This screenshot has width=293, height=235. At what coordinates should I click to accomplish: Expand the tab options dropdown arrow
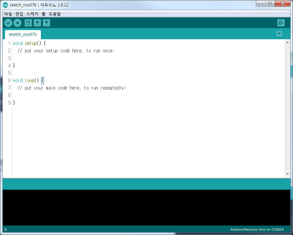click(279, 33)
